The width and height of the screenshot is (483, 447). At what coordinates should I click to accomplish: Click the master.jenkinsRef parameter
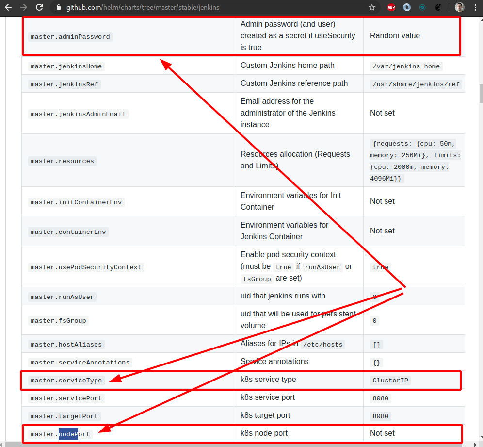click(64, 84)
